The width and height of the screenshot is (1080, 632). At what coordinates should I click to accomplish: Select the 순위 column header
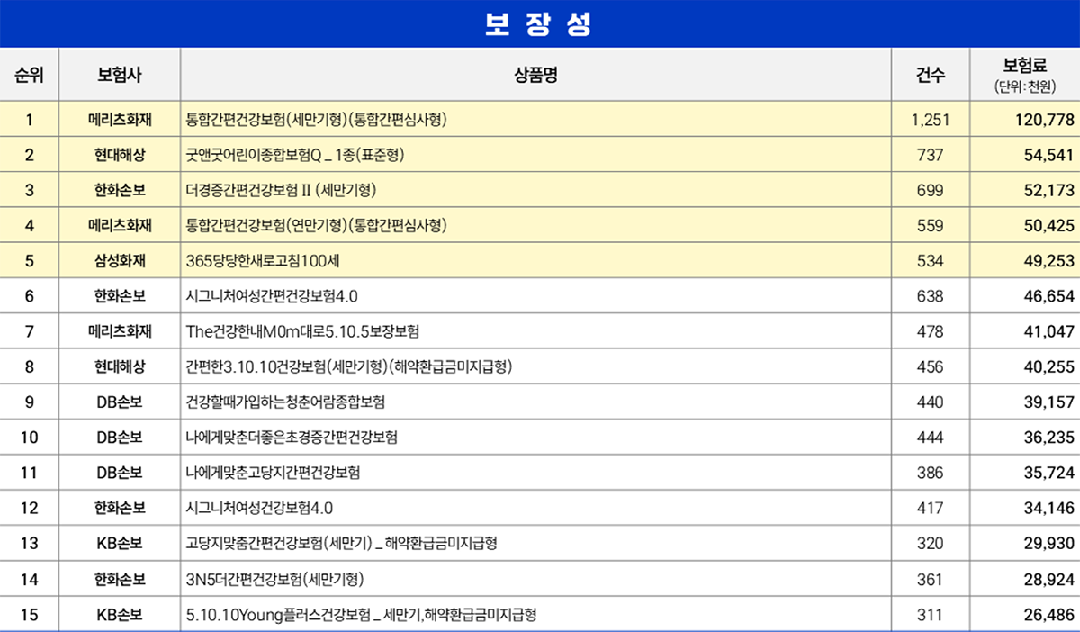coord(30,75)
